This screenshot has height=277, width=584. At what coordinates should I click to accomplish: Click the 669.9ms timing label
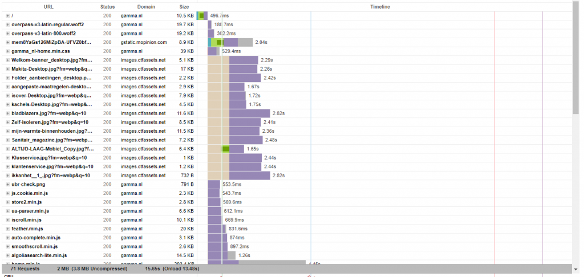pyautogui.click(x=234, y=219)
